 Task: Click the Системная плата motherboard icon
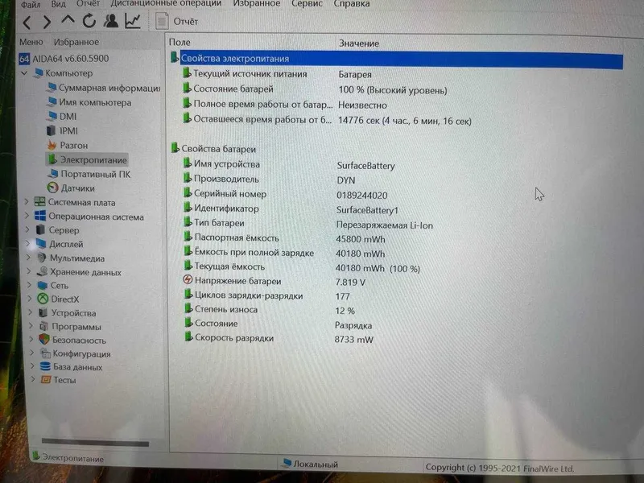click(39, 202)
